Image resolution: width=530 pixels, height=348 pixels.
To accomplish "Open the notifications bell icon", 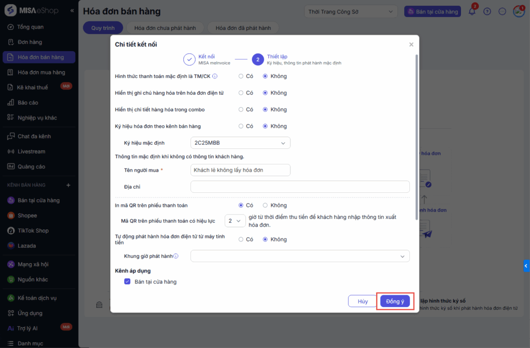I will tap(472, 11).
